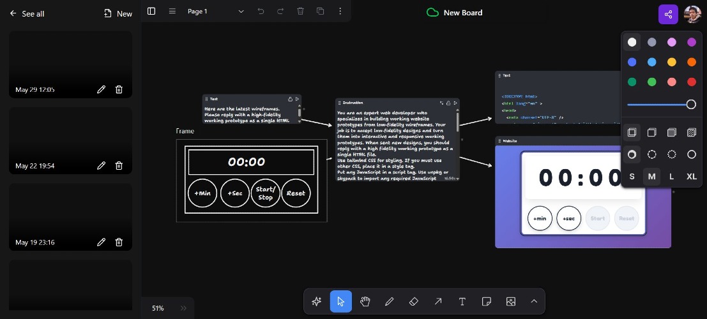Image resolution: width=707 pixels, height=319 pixels.
Task: Open the May 22 19:54 board thumbnail
Action: tap(70, 140)
